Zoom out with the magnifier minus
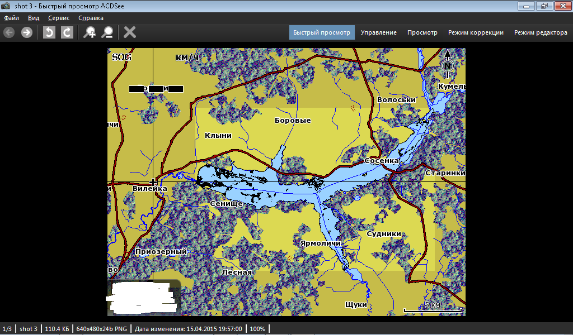 pos(107,32)
